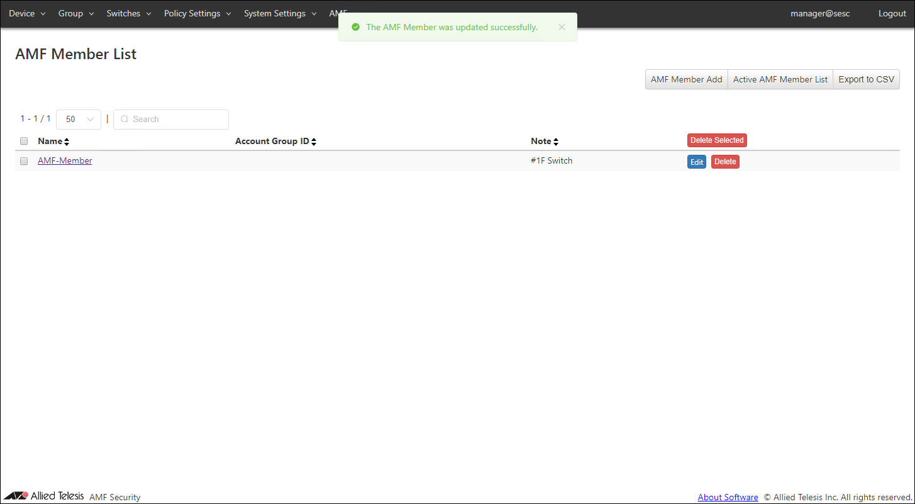This screenshot has width=915, height=504.
Task: Sort the list by Note column
Action: pos(545,141)
